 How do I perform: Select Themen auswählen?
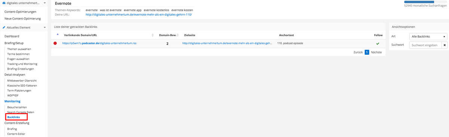(19, 49)
